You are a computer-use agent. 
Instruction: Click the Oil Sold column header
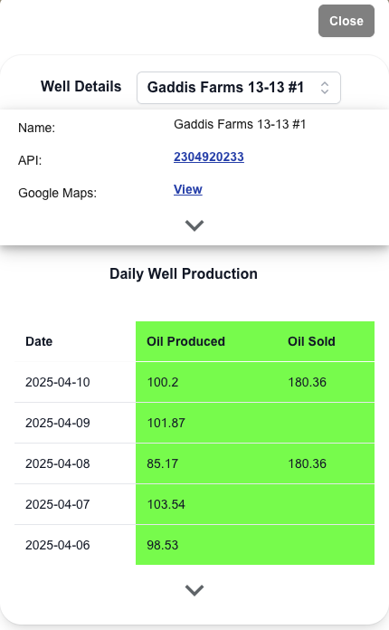[x=311, y=341]
